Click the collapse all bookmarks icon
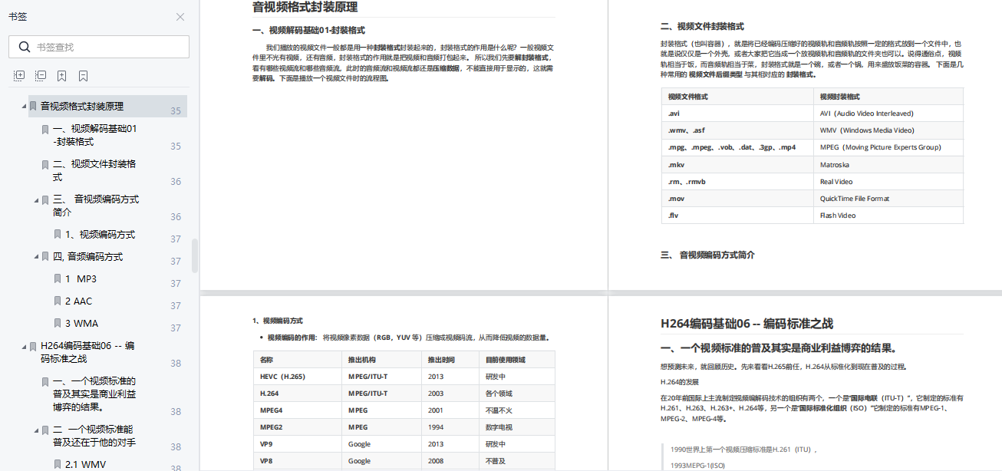The image size is (1002, 471). (x=41, y=76)
